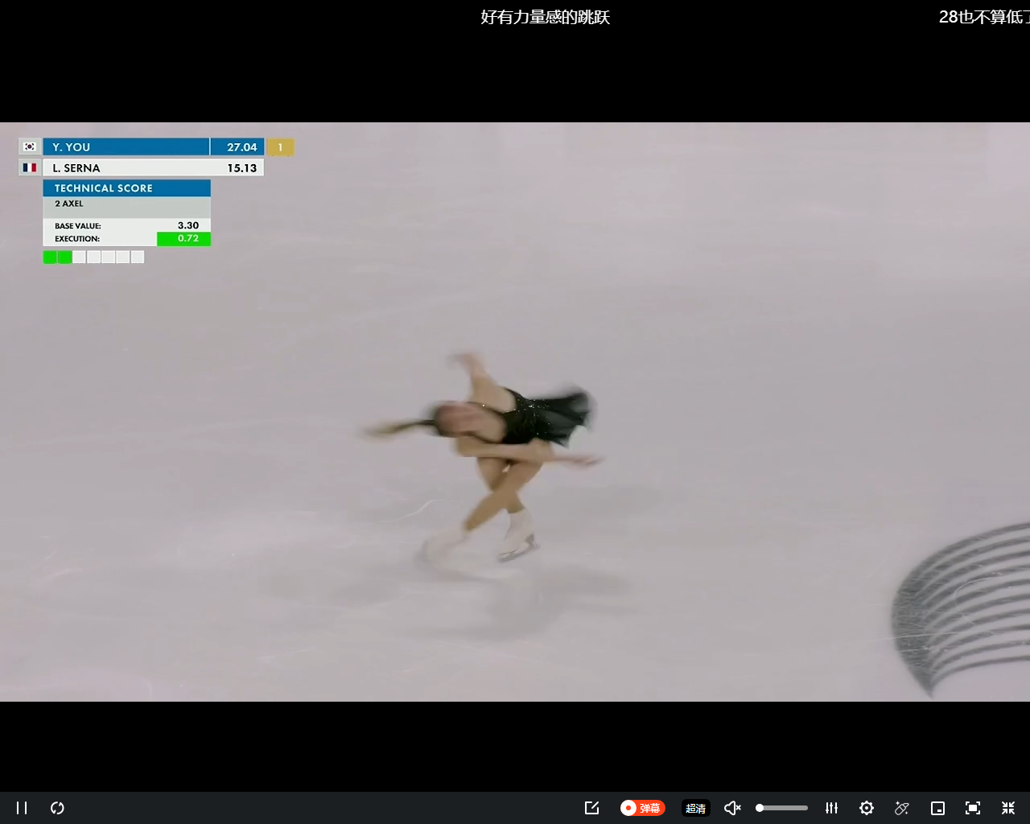Click the 2 AXEL element label

pos(69,204)
